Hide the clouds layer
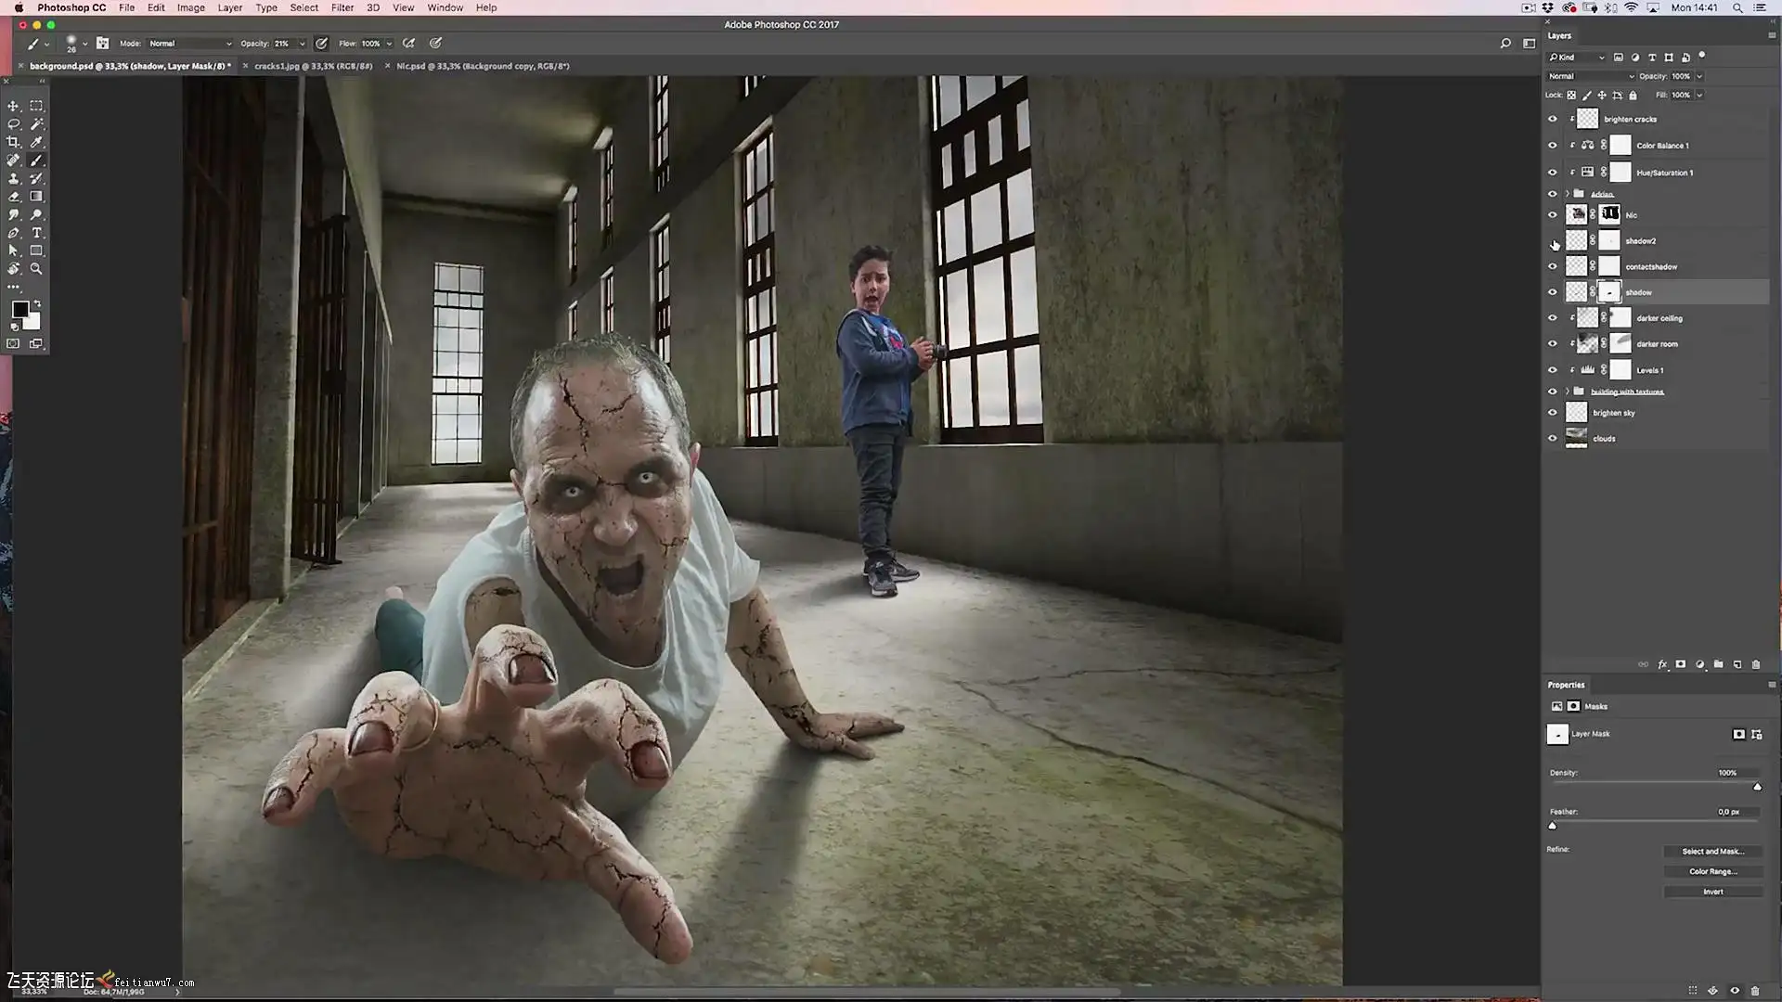Viewport: 1782px width, 1002px height. (1552, 439)
